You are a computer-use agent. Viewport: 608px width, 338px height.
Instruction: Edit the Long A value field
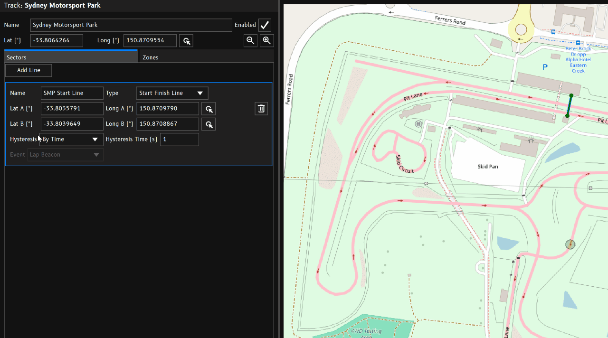pyautogui.click(x=168, y=109)
